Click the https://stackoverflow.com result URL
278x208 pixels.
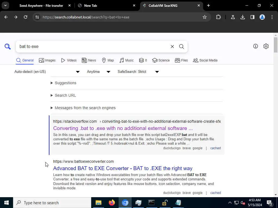75,121
